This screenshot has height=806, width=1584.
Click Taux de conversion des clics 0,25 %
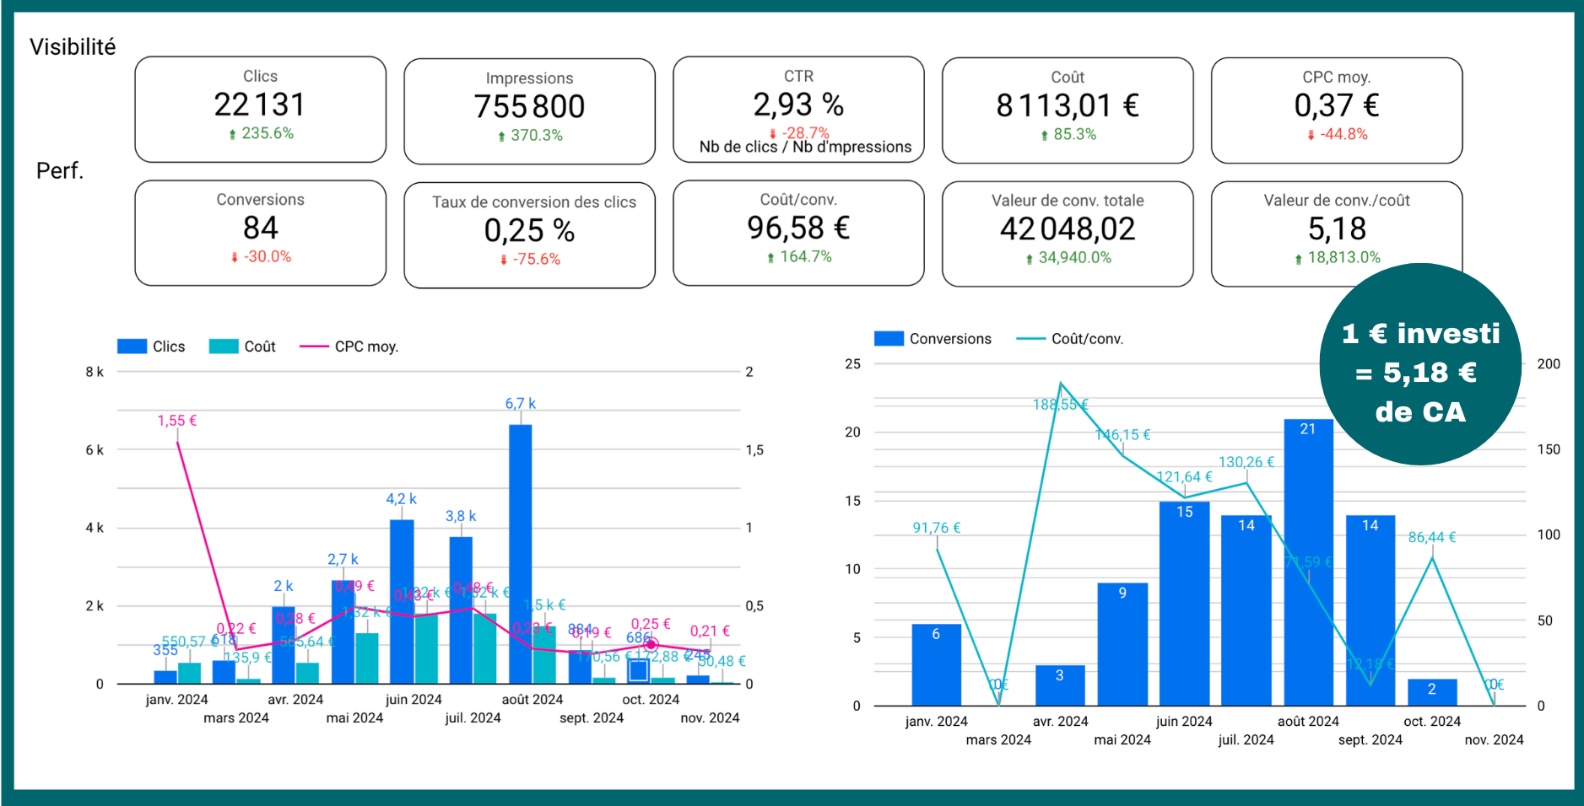[x=529, y=234]
